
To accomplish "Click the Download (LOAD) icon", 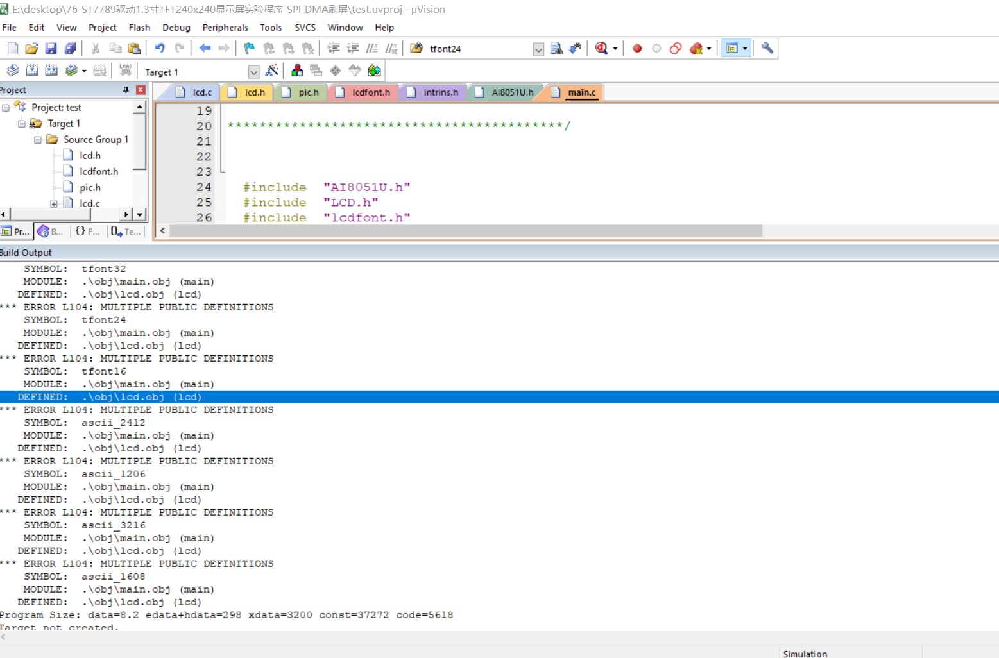I will (x=126, y=71).
